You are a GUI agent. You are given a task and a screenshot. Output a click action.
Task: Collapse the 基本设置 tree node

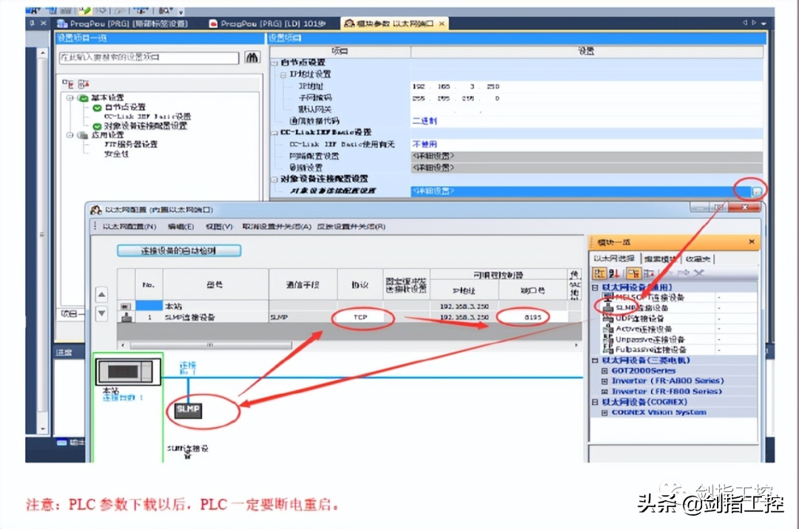(x=70, y=98)
